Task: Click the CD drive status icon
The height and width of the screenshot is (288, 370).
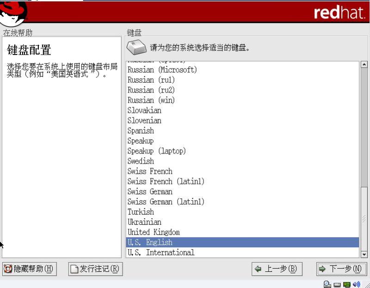Action: [x=327, y=284]
